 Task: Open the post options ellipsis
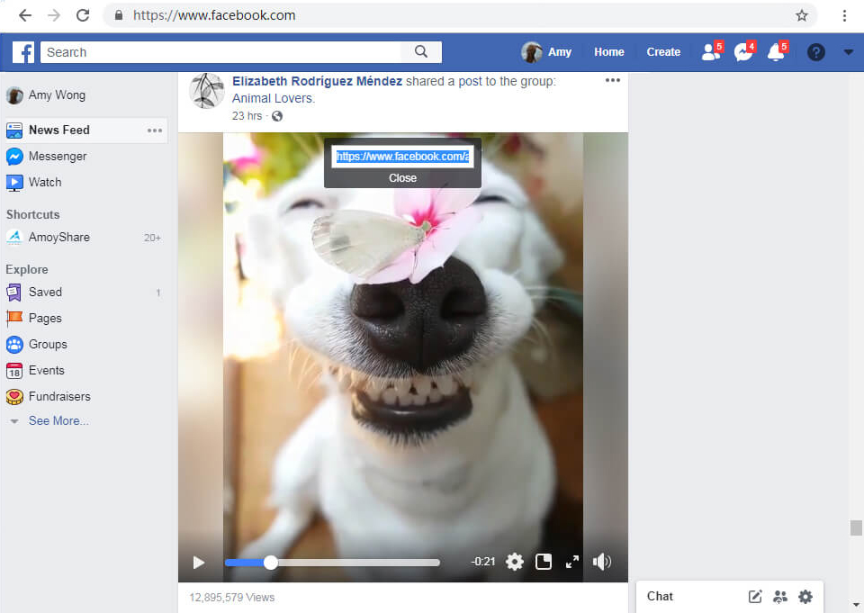612,80
